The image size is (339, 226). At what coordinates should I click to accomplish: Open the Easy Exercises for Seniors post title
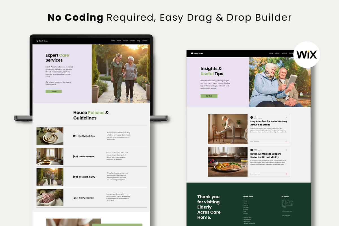[269, 123]
